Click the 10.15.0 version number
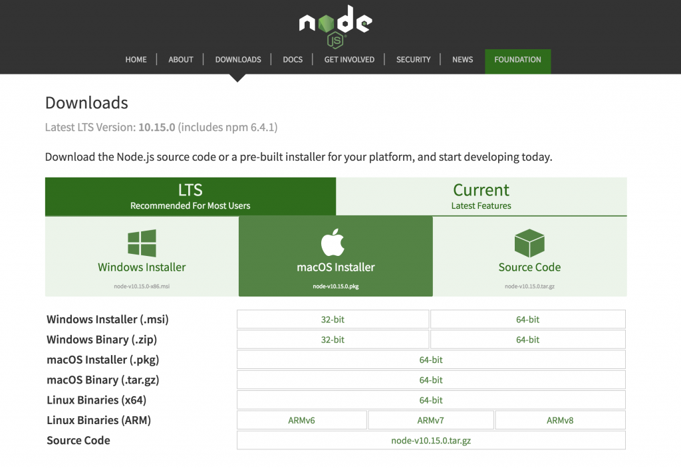This screenshot has width=681, height=468. (x=157, y=127)
